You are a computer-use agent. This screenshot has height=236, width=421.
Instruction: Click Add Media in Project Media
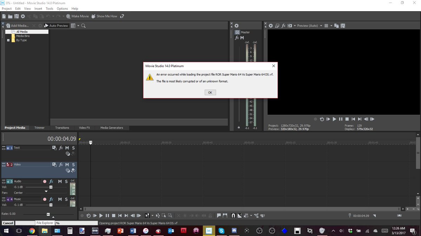coord(18,26)
